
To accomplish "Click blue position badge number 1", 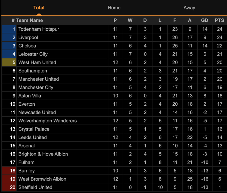I will pyautogui.click(x=9, y=29).
